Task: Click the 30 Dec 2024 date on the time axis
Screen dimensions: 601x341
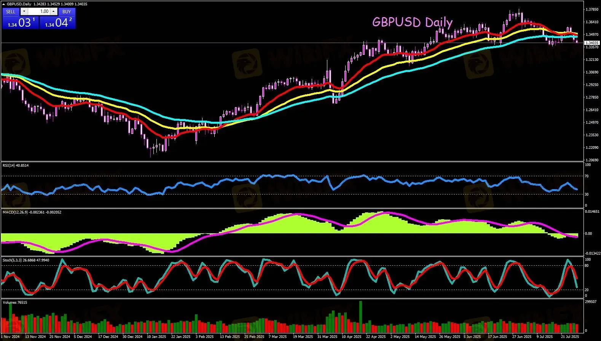Action: point(133,336)
